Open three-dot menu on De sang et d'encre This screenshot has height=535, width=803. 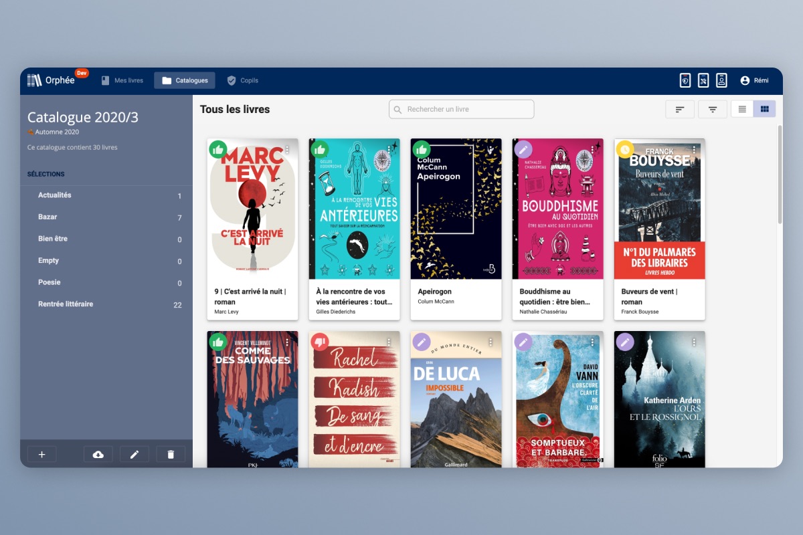pos(389,342)
